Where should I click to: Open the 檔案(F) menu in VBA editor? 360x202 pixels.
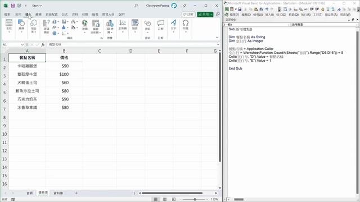coord(235,15)
